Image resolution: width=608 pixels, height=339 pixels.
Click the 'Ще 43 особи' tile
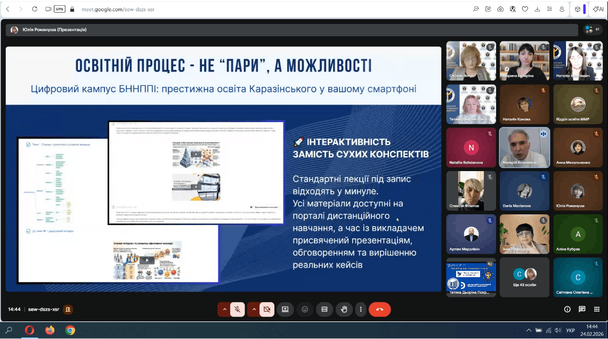[524, 277]
